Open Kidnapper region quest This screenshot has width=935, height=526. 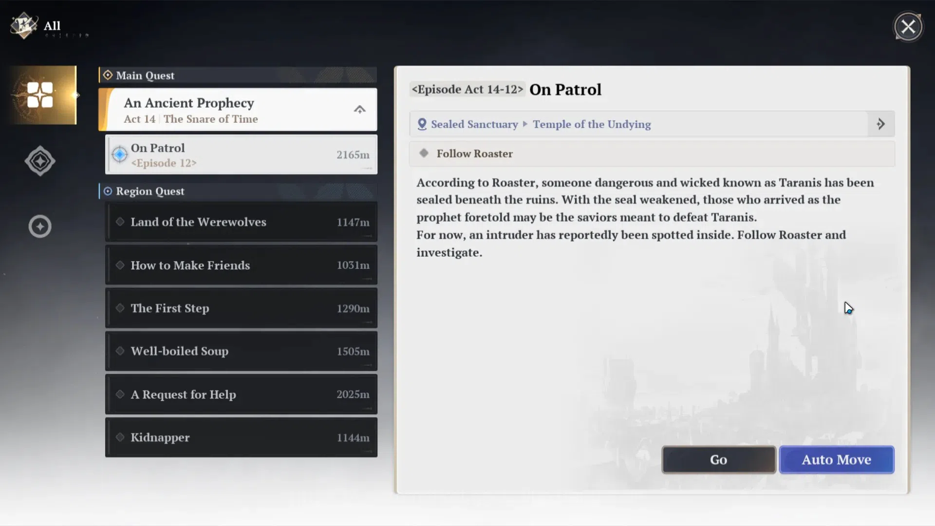click(x=242, y=437)
